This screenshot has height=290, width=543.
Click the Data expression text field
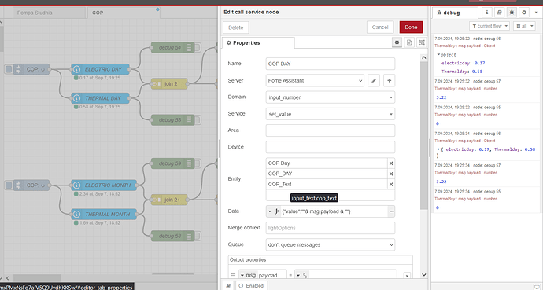334,211
